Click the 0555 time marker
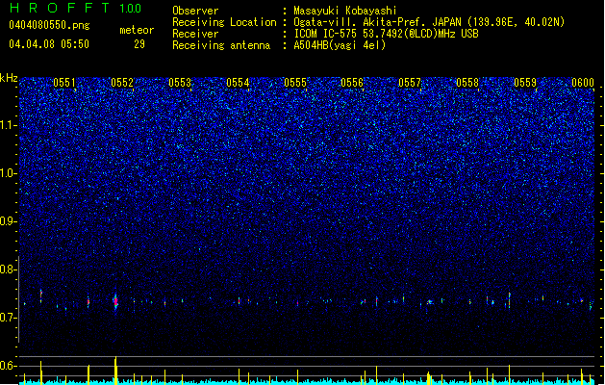Image resolution: width=605 pixels, height=385 pixels. 295,83
